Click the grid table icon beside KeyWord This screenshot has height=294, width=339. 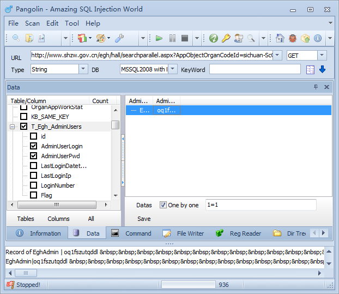pyautogui.click(x=310, y=70)
